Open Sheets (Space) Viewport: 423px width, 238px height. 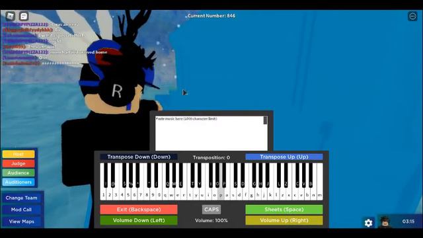coord(284,210)
